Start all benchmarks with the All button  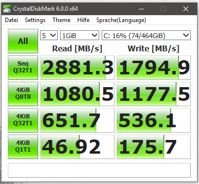23,41
